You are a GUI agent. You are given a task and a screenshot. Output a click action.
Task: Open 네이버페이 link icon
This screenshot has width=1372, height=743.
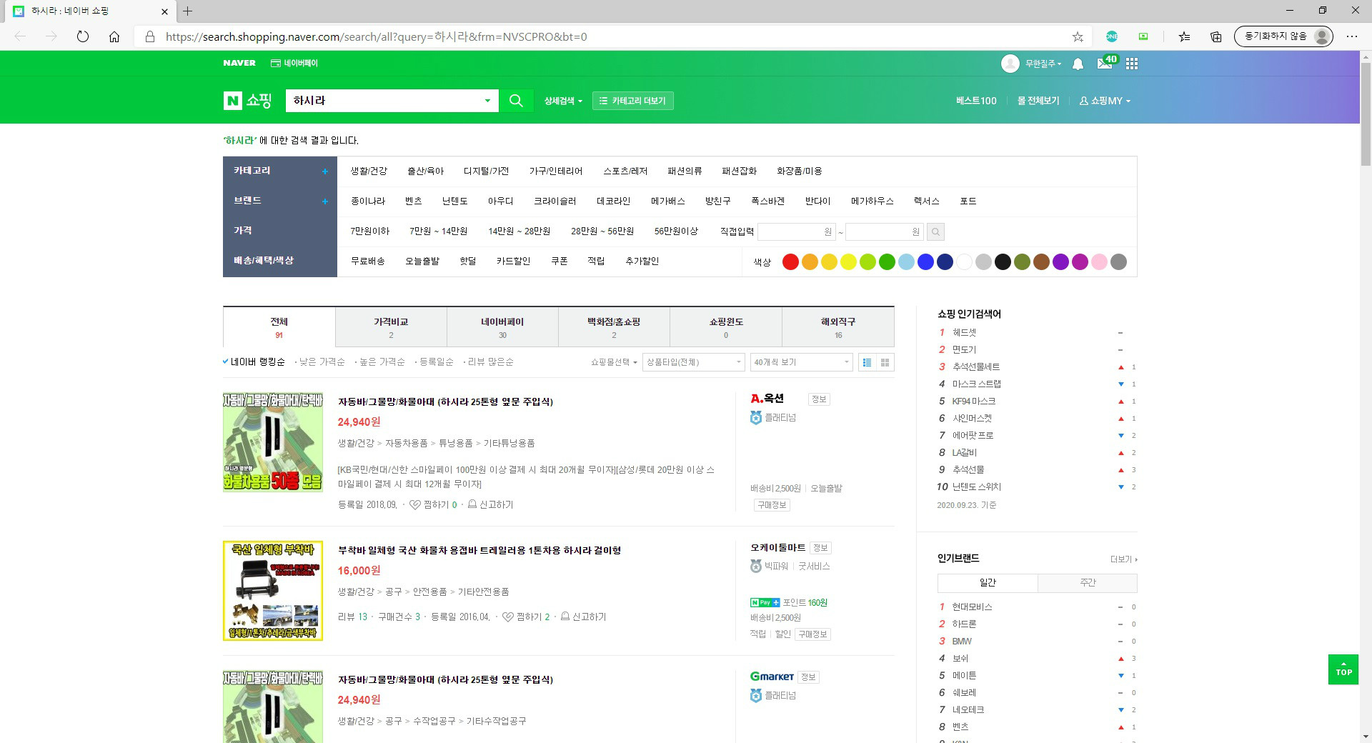tap(294, 63)
